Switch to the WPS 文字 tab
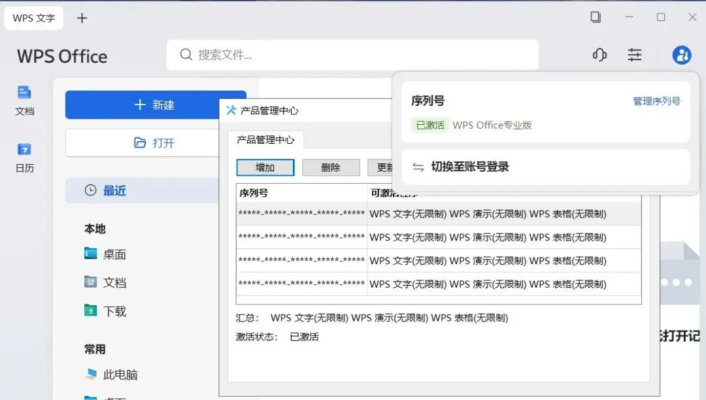Viewport: 706px width, 400px height. click(34, 18)
